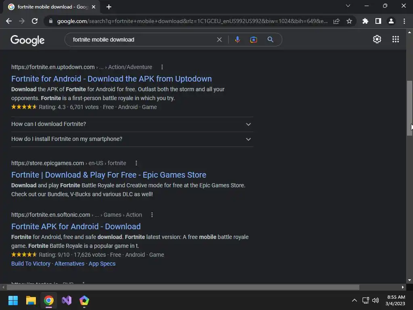The height and width of the screenshot is (310, 413).
Task: Show hidden system tray icons
Action: pos(355,300)
